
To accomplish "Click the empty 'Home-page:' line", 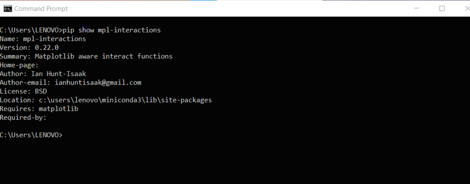I will pos(19,65).
